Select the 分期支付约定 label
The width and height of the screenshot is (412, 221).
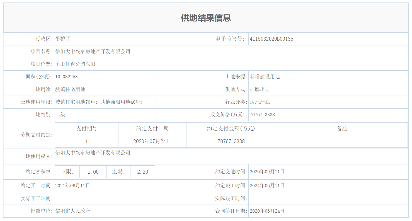37,135
